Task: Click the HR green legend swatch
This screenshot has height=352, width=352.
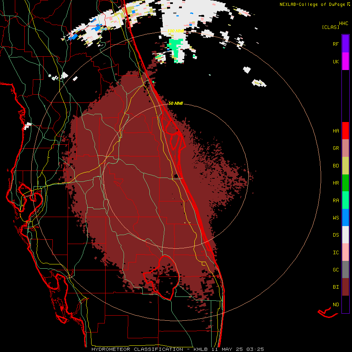Action: click(x=345, y=183)
